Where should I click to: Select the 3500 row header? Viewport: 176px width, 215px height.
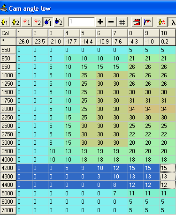(x=8, y=151)
